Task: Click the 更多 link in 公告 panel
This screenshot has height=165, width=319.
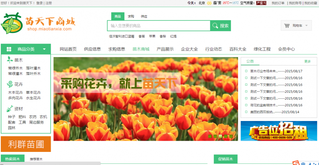Action: [307, 61]
